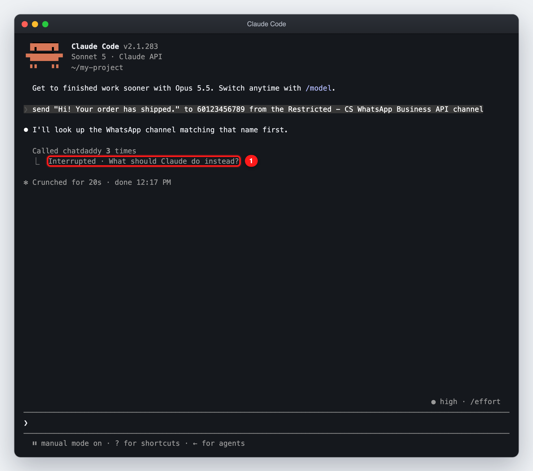The height and width of the screenshot is (471, 533).
Task: Click the Claude Code pixel mascot logo
Action: pyautogui.click(x=44, y=56)
